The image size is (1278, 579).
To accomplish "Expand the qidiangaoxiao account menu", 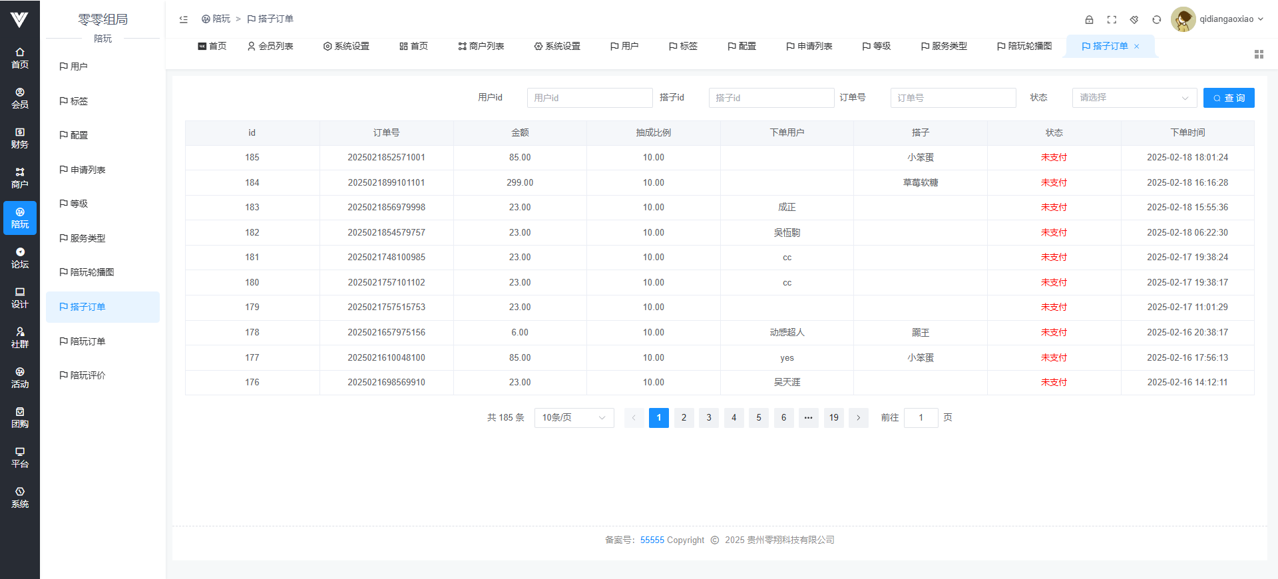I will 1231,19.
